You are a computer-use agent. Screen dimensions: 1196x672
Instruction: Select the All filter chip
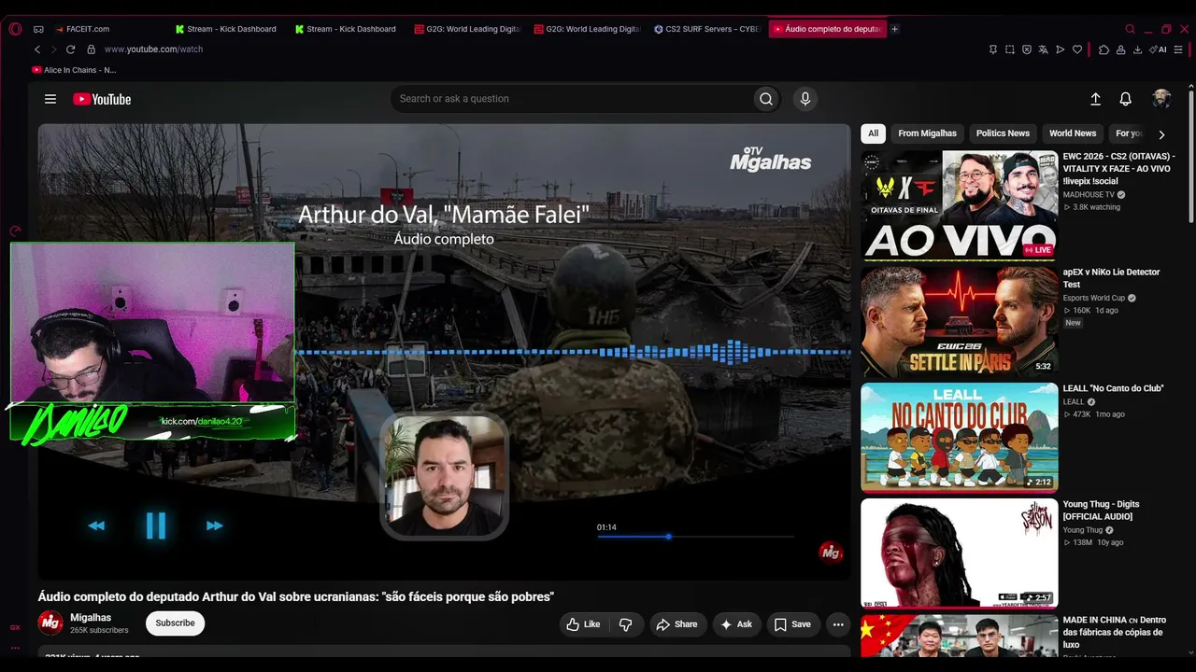point(873,133)
